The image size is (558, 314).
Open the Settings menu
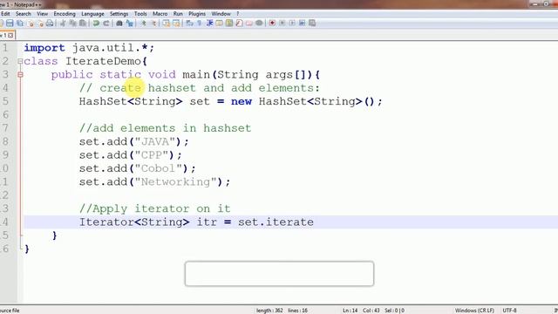(119, 14)
